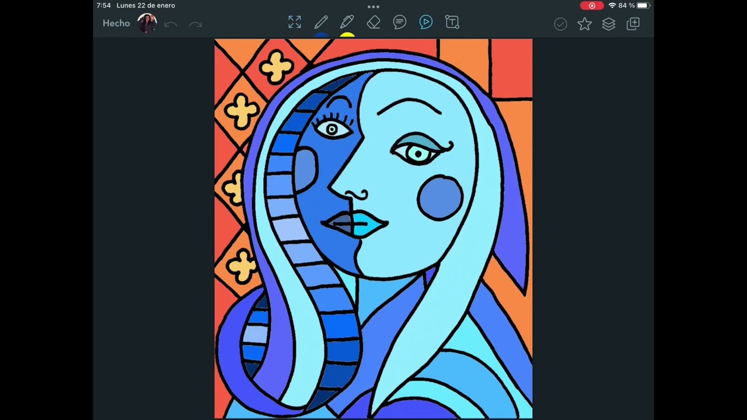Open the comment speech bubble tool
747x420 pixels.
400,22
